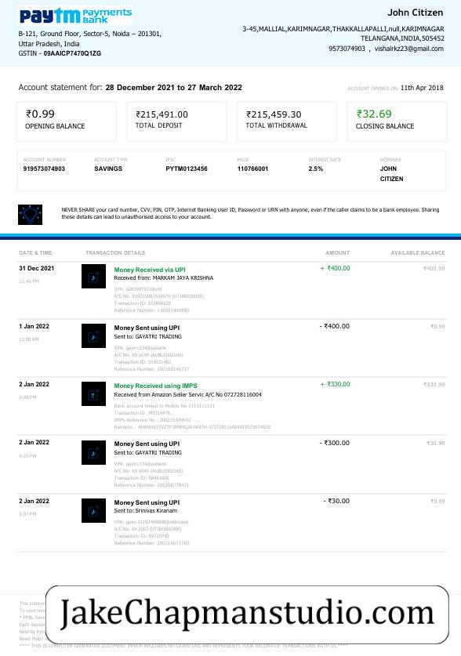Click the IFSC code PYTM0123456
Image resolution: width=461 pixels, height=656 pixels.
187,169
